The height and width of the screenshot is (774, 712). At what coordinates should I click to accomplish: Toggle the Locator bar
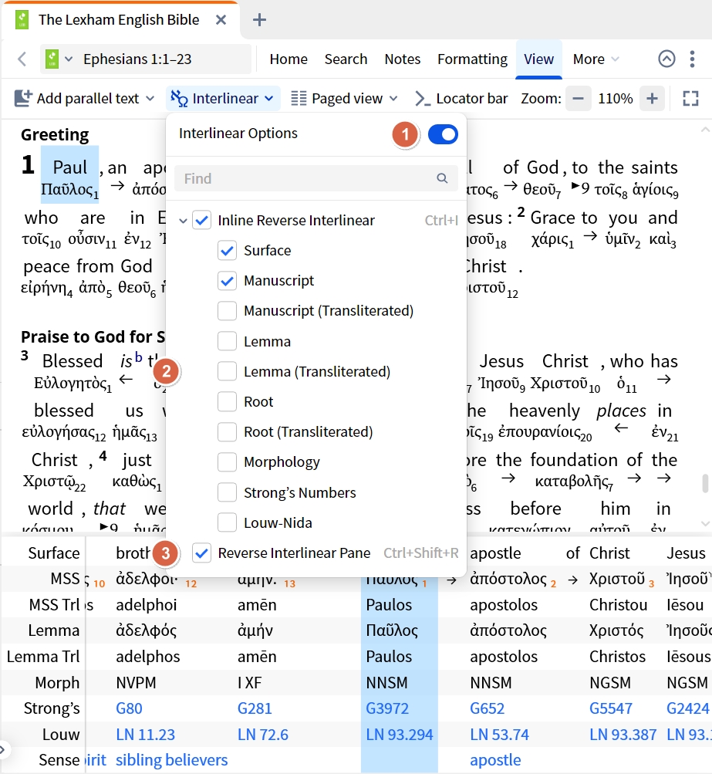[461, 98]
